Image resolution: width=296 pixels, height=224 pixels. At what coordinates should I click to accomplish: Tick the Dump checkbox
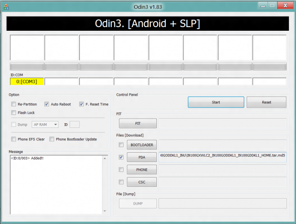tap(13, 125)
